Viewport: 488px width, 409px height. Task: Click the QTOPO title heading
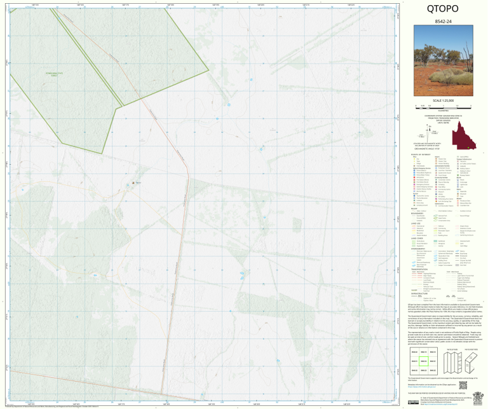(442, 9)
